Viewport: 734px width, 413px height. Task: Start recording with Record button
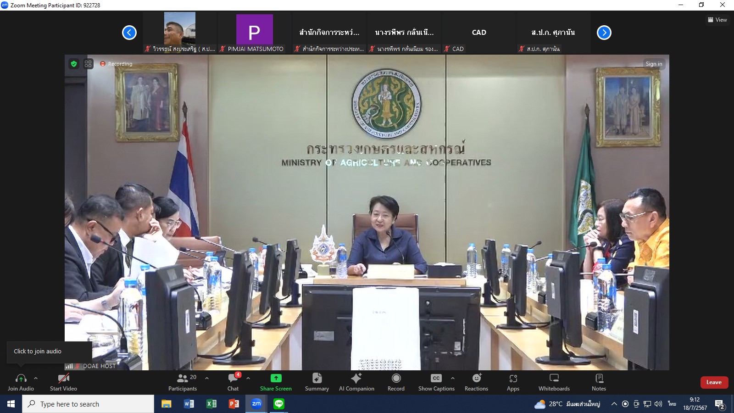coord(396,382)
